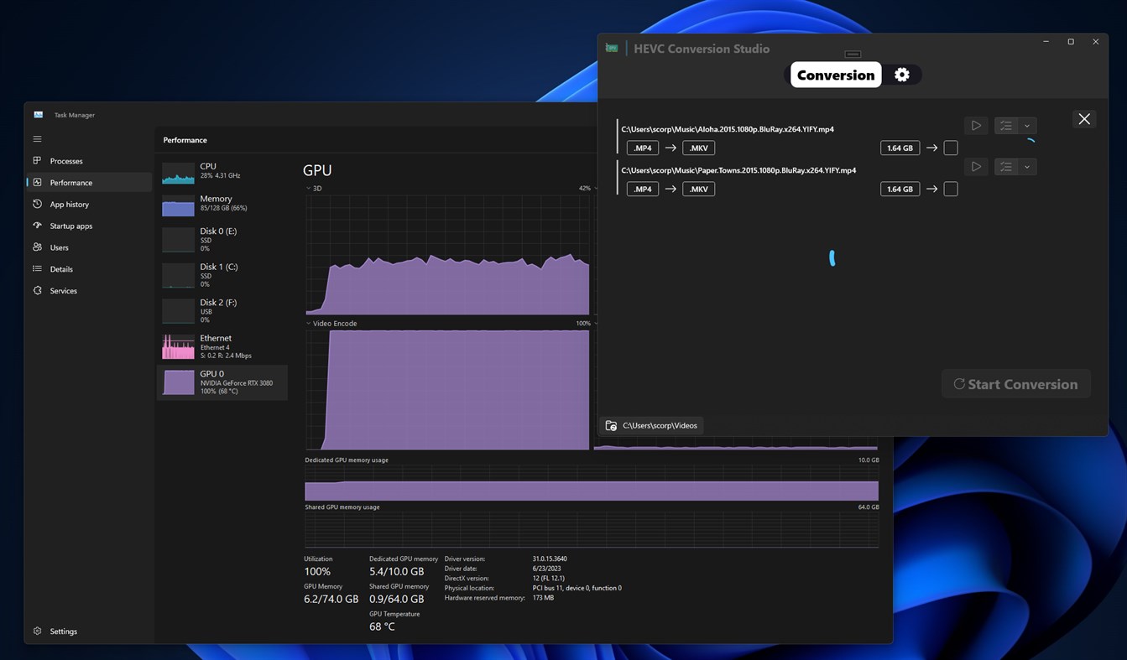Viewport: 1127px width, 660px height.
Task: Click the Settings gear icon in Task Manager
Action: point(37,631)
